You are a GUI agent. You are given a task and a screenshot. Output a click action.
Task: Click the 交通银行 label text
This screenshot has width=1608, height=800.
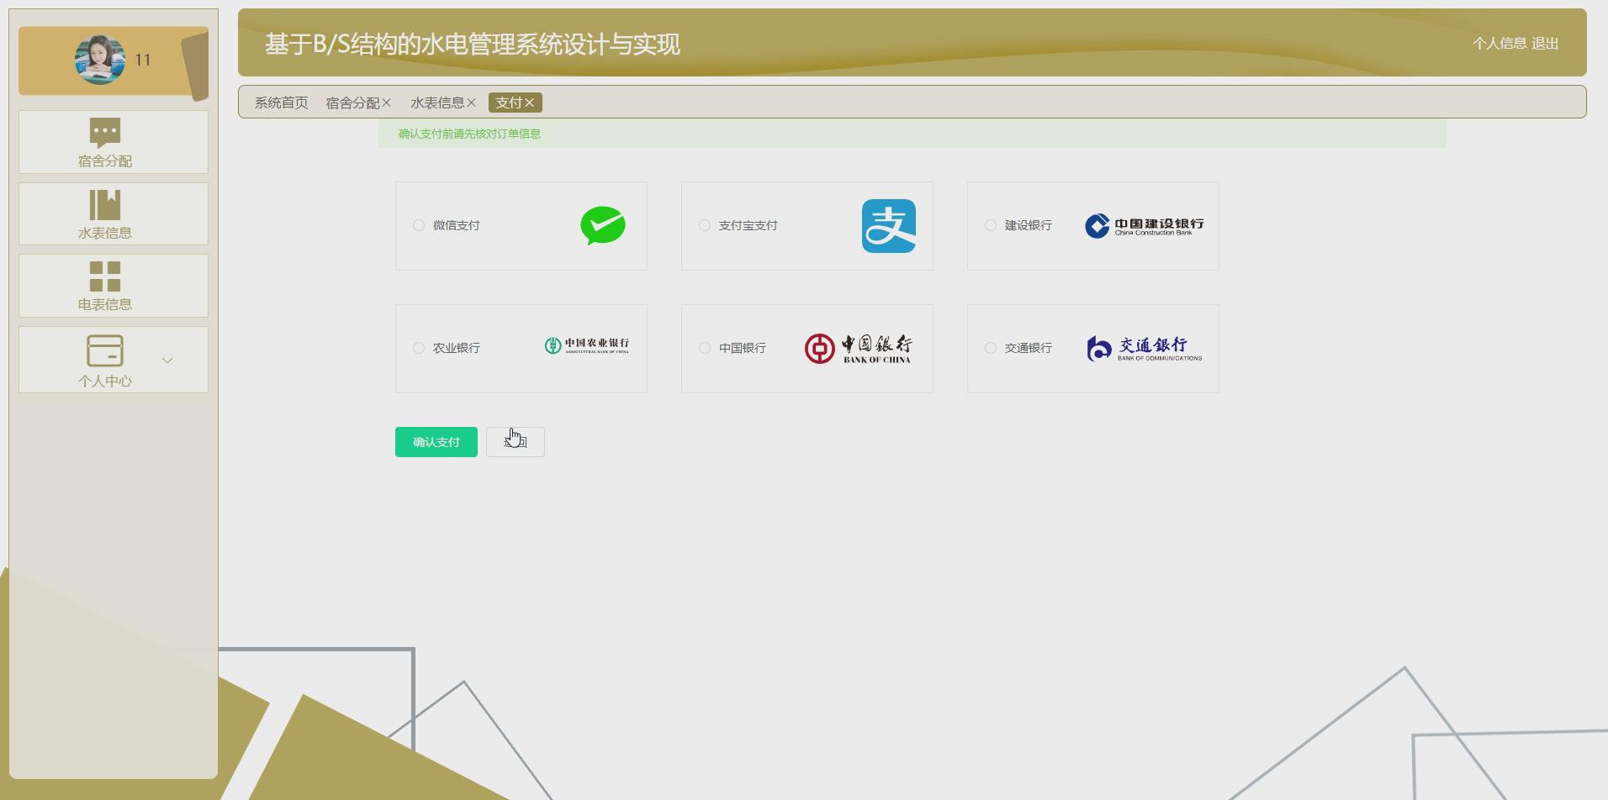click(1029, 348)
